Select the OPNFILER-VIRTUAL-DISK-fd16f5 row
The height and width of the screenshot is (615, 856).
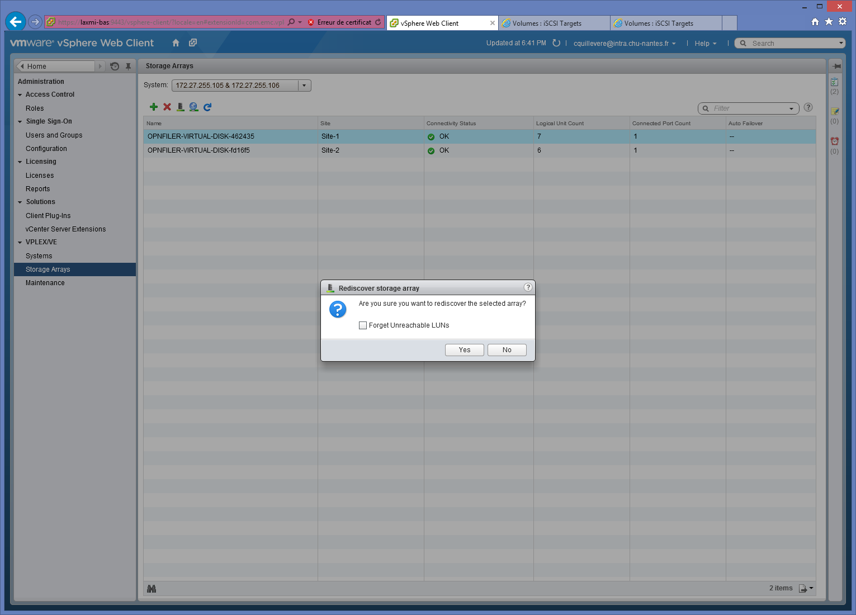198,150
